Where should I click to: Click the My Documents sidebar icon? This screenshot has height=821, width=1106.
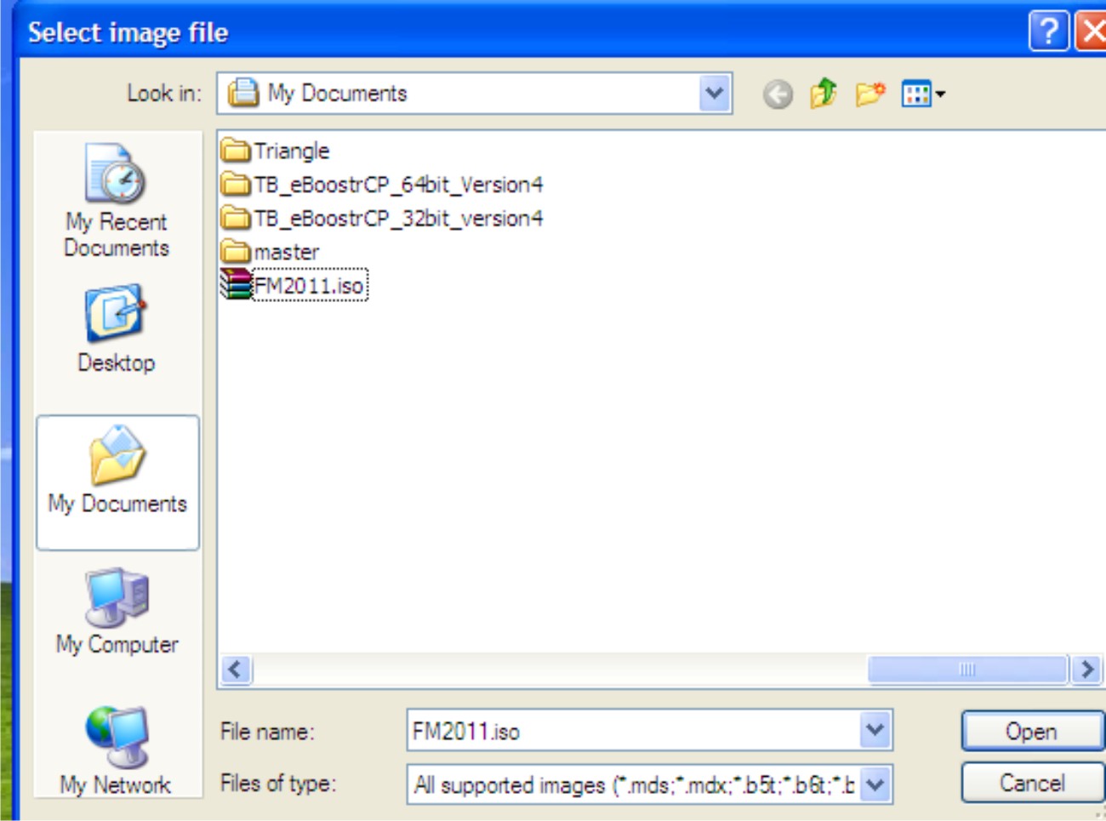click(x=117, y=472)
